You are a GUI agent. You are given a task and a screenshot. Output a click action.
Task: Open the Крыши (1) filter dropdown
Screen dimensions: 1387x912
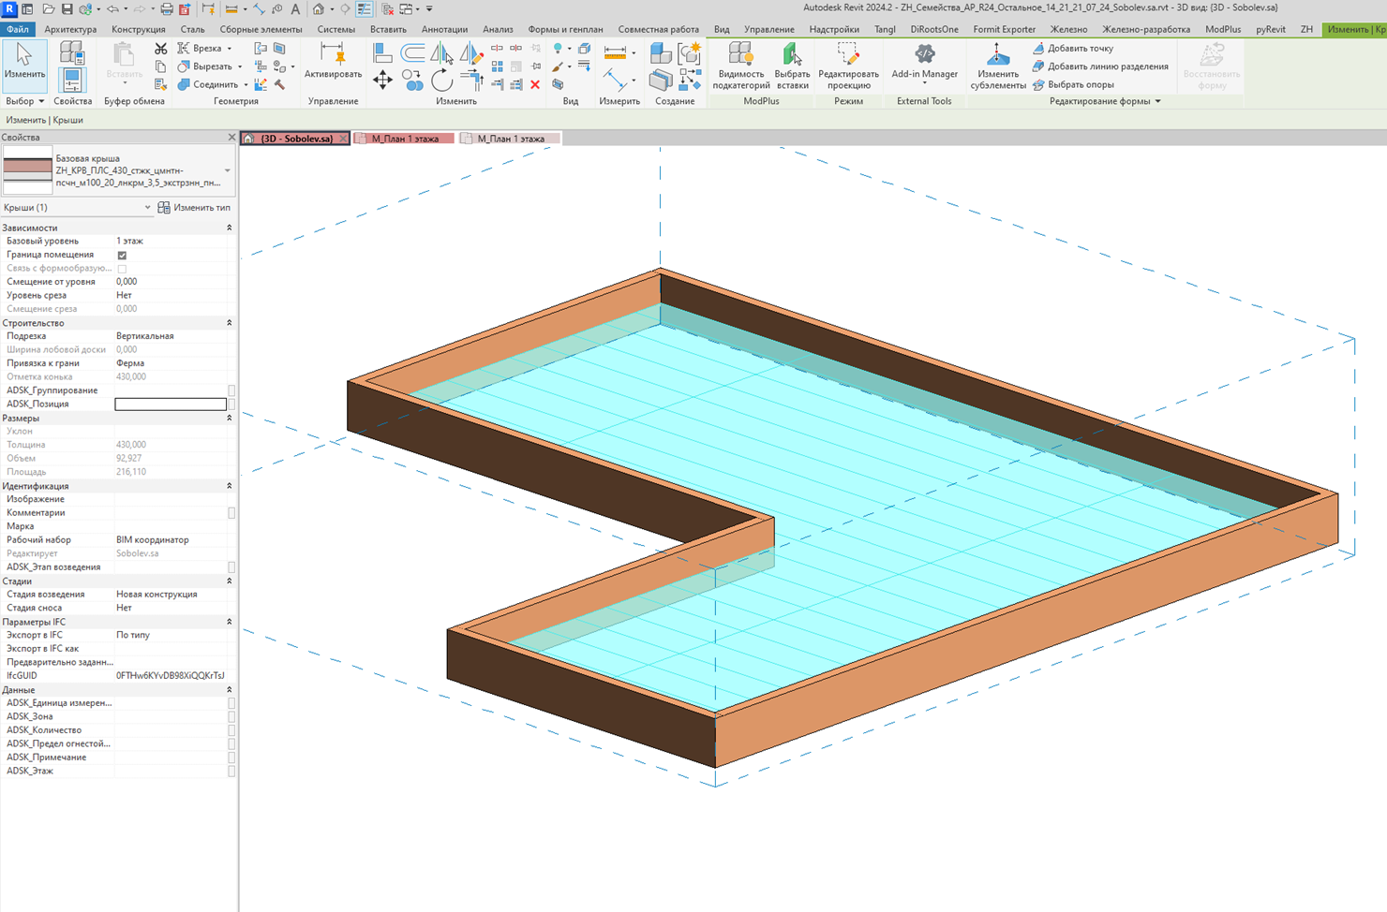tap(77, 208)
